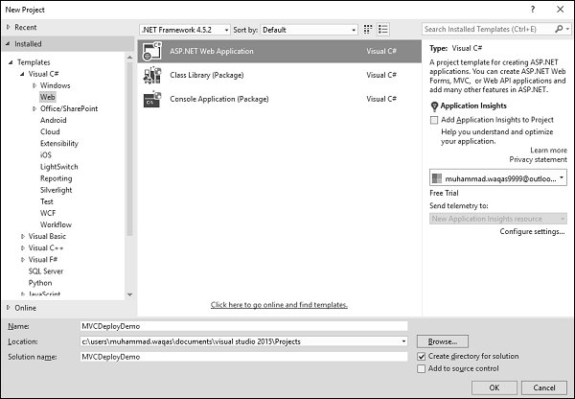Enable Add Application Insights to Project
575x399 pixels.
pyautogui.click(x=434, y=120)
